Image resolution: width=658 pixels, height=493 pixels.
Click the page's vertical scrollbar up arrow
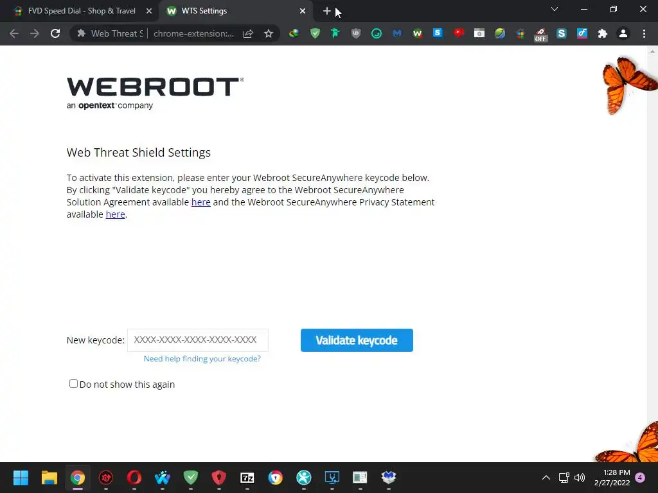point(652,51)
